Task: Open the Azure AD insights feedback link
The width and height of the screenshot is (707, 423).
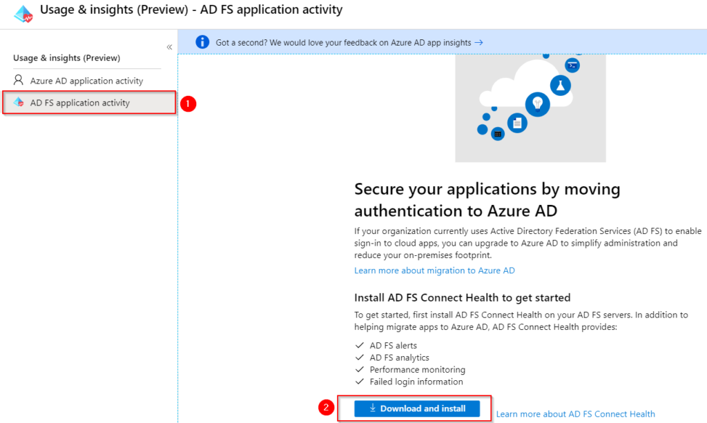Action: click(349, 43)
